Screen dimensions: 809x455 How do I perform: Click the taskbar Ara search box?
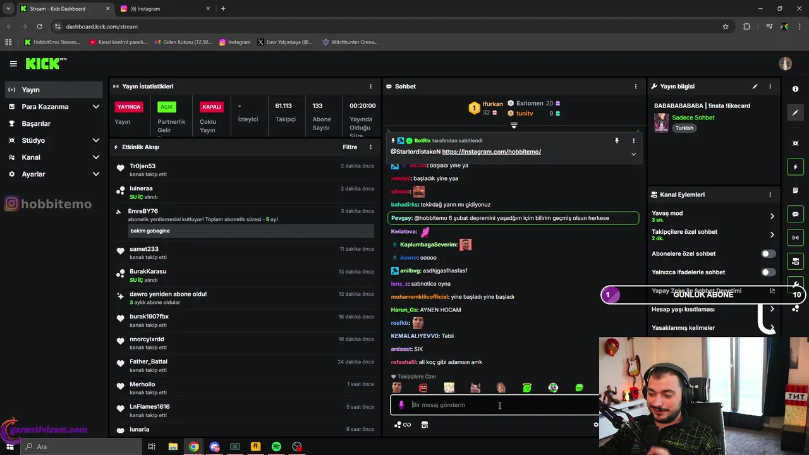coord(80,447)
